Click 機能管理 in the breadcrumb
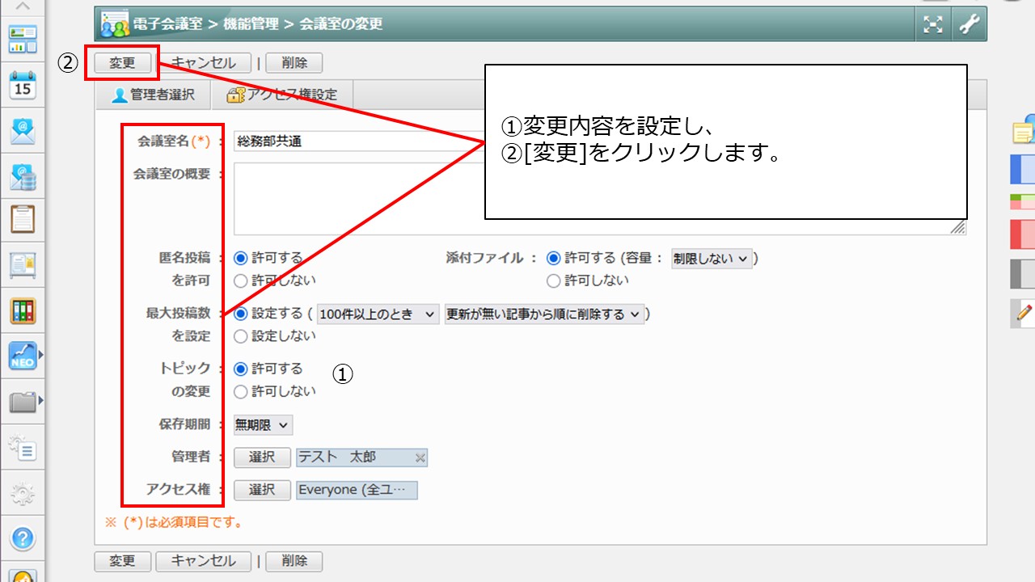Screen dimensions: 1035x582 251,24
